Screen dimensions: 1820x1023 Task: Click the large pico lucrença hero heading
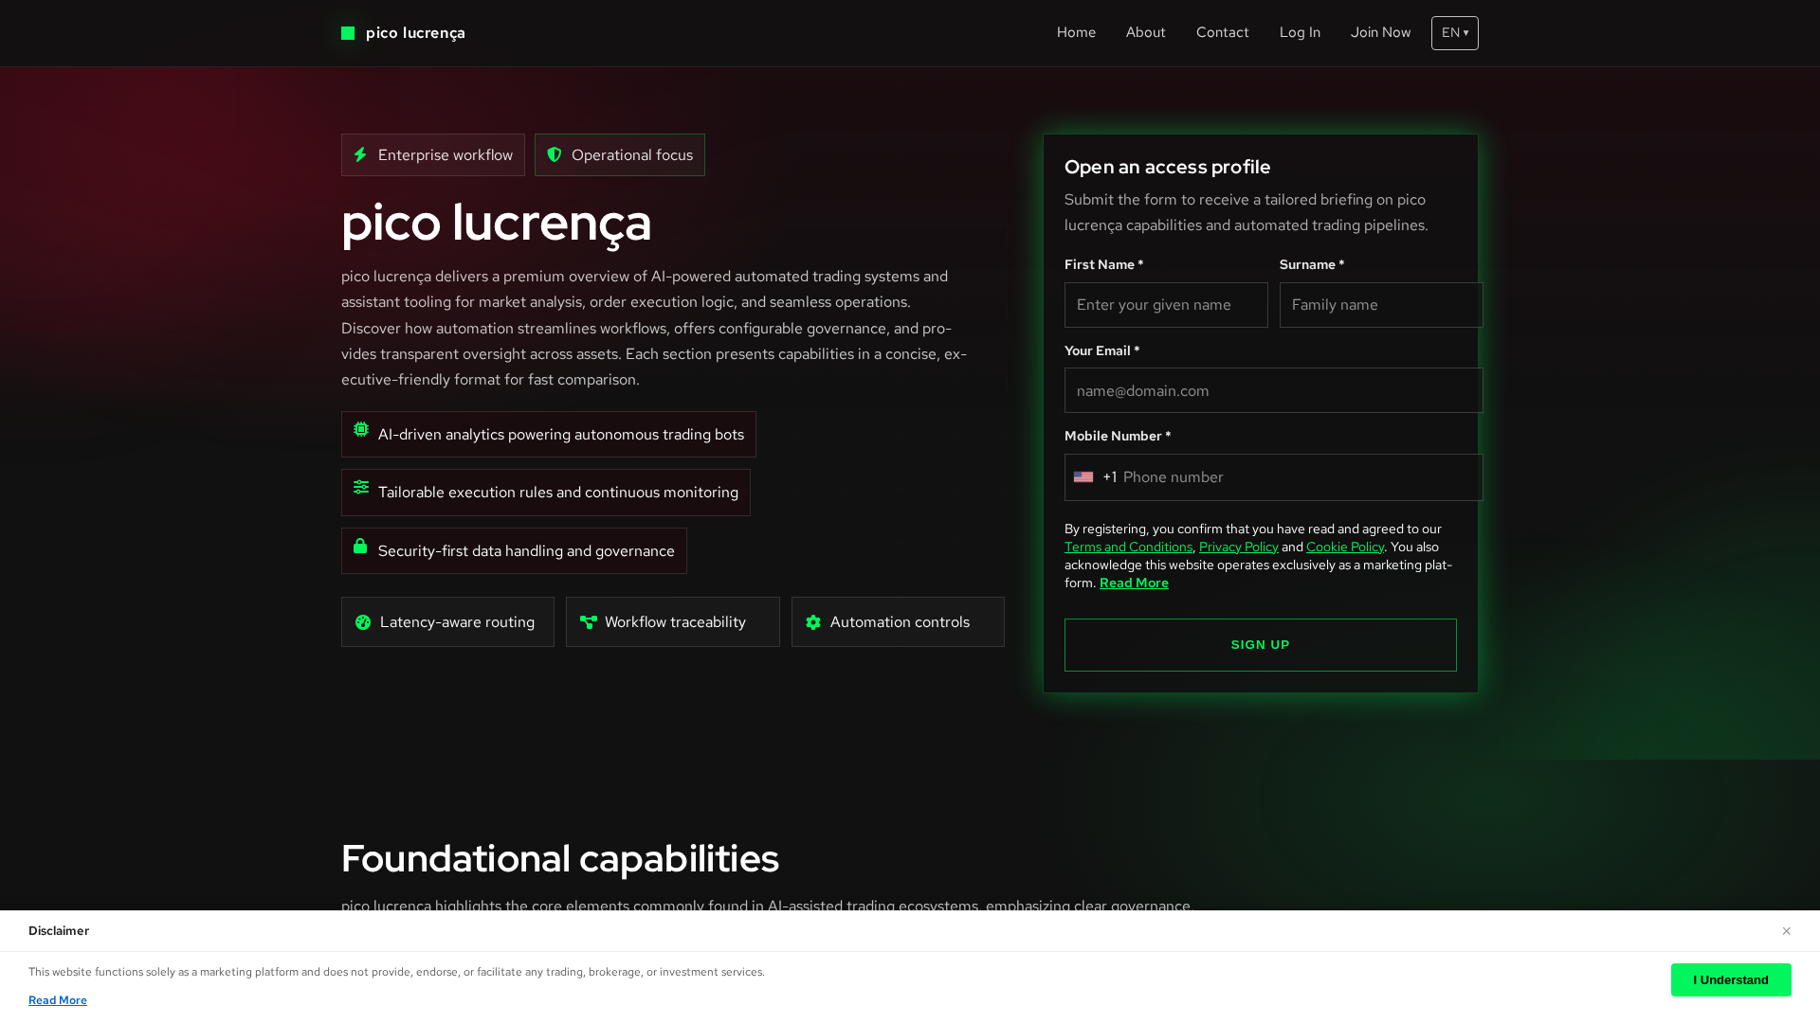(496, 223)
